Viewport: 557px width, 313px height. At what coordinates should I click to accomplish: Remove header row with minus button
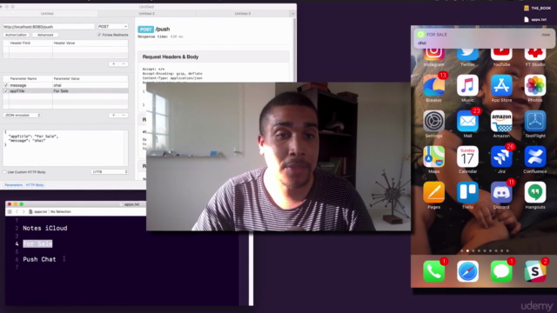(124, 63)
